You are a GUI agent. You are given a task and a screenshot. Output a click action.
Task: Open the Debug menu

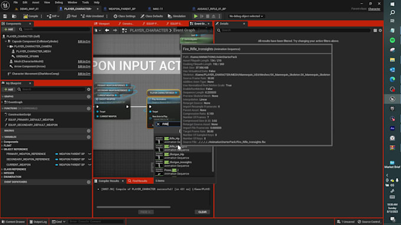[x=58, y=2]
